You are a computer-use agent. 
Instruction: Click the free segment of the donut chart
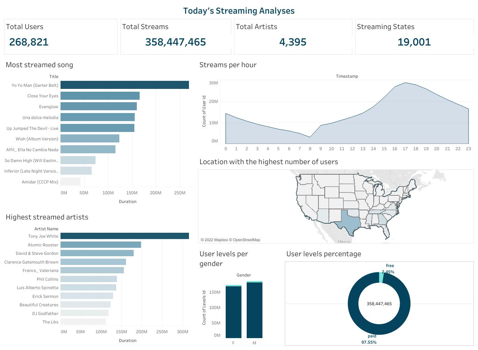tap(381, 277)
